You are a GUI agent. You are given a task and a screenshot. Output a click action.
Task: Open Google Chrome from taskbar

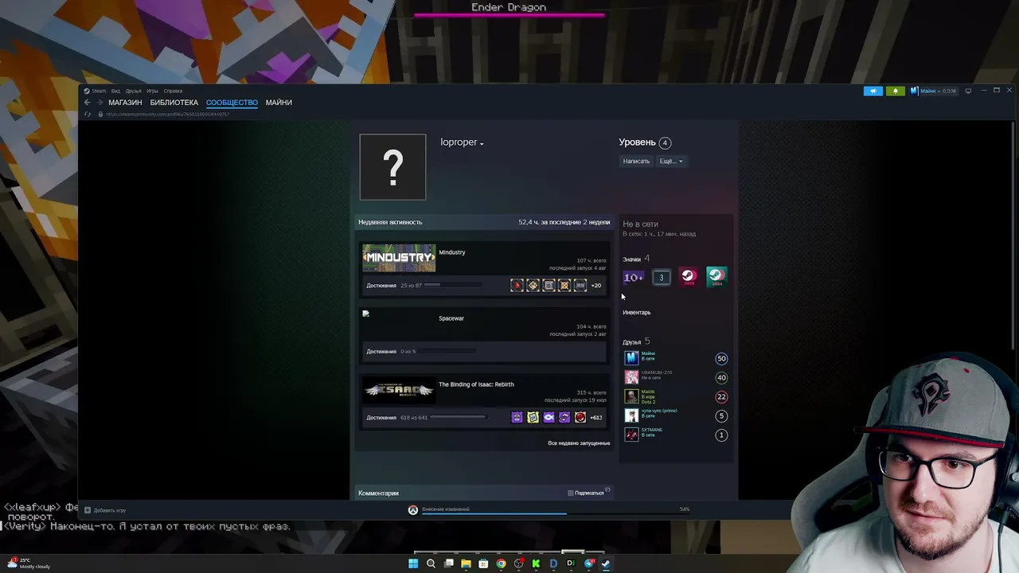pyautogui.click(x=501, y=563)
